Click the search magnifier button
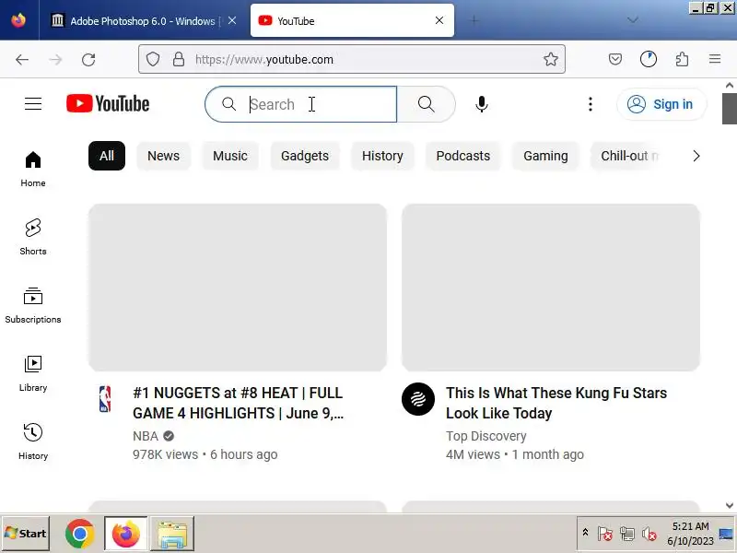 [427, 104]
